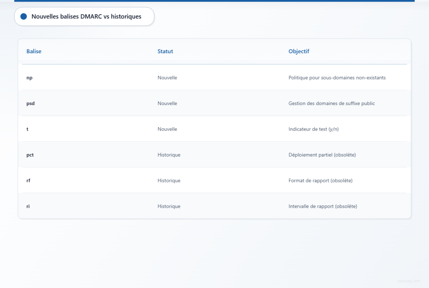
Task: Click 'Indicateur de test (y/n)'
Action: click(313, 129)
